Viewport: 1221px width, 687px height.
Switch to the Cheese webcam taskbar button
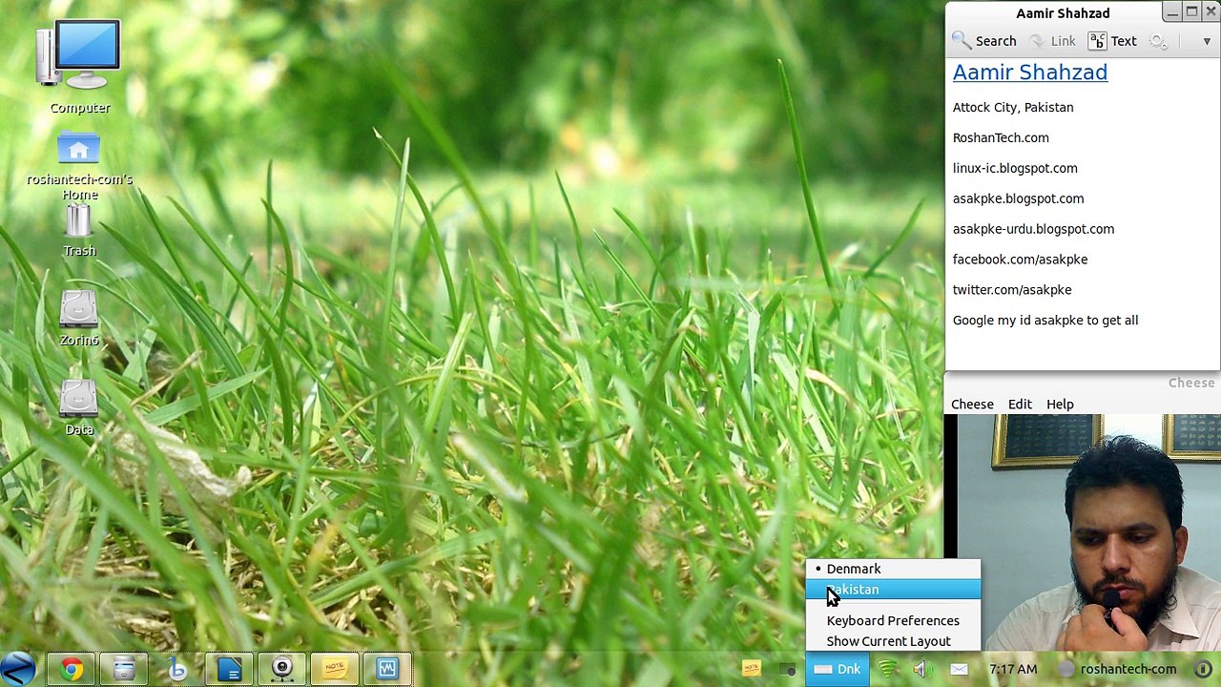point(281,670)
